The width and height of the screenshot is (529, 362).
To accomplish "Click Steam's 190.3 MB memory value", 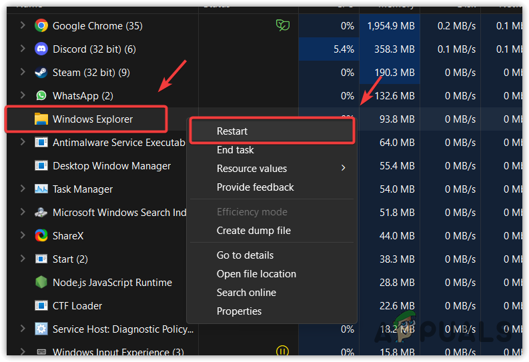I will [x=394, y=73].
